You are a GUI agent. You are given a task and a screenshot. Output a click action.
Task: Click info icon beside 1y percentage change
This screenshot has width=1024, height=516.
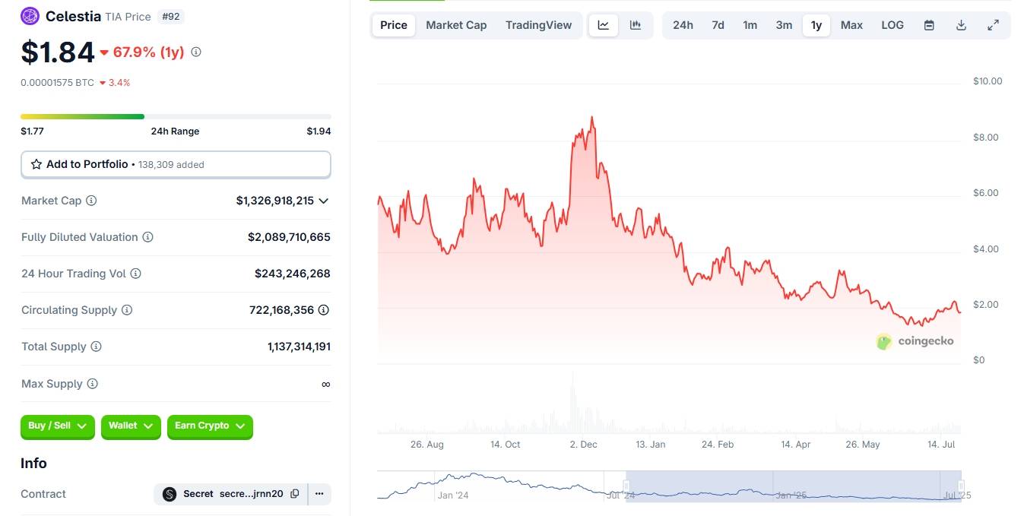[x=196, y=52]
